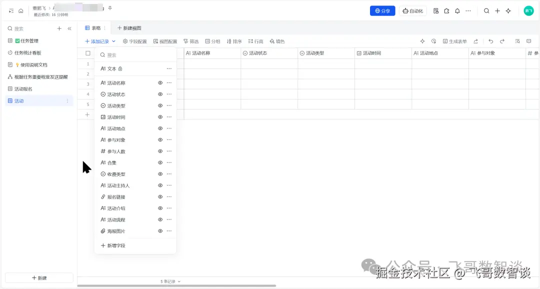Open the notifications bell icon

point(457,11)
